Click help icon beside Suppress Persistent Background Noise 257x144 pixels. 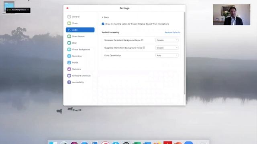point(142,40)
